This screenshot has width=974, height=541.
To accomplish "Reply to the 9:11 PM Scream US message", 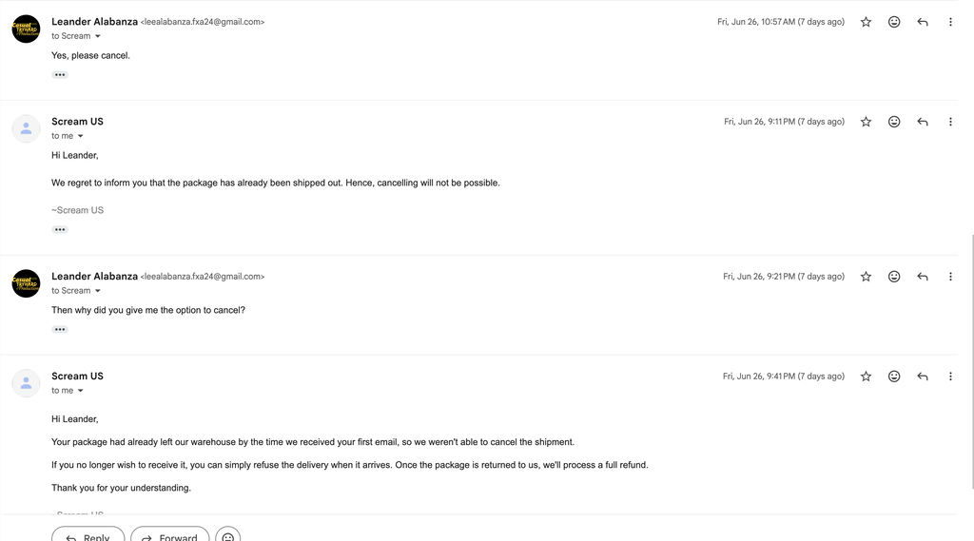I will coord(923,122).
